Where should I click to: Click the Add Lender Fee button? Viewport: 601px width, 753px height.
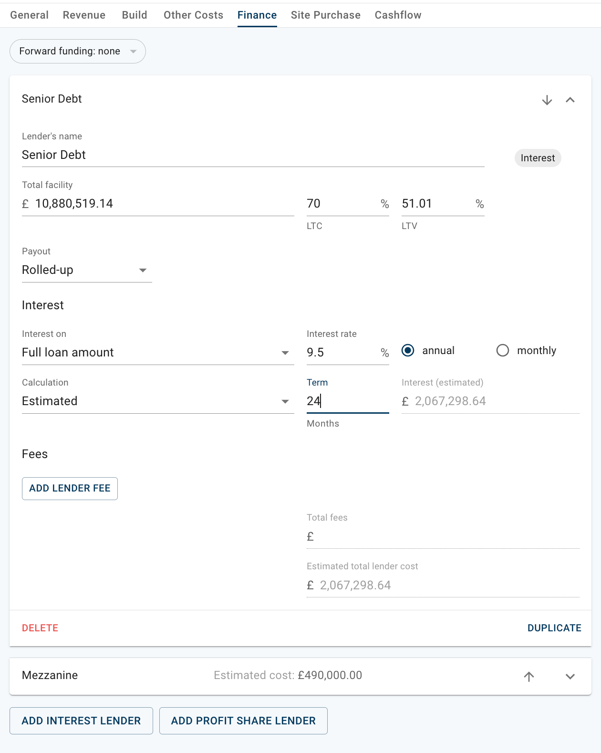pos(70,489)
